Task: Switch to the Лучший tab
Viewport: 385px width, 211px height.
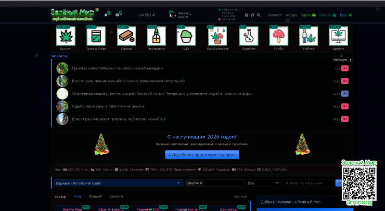Action: tap(95, 197)
